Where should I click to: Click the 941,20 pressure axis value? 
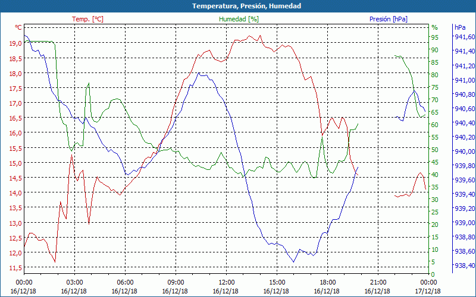click(x=464, y=66)
